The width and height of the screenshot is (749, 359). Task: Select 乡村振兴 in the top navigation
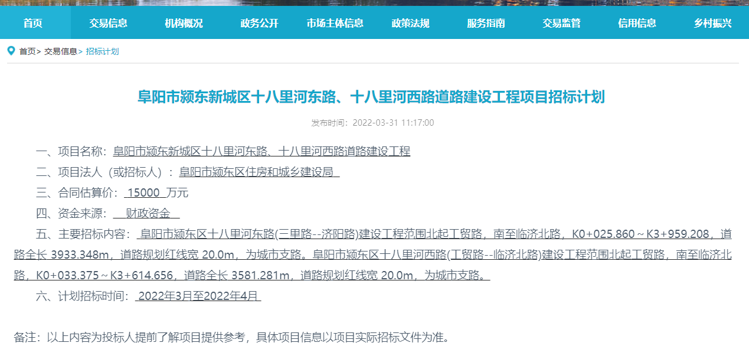(x=712, y=23)
